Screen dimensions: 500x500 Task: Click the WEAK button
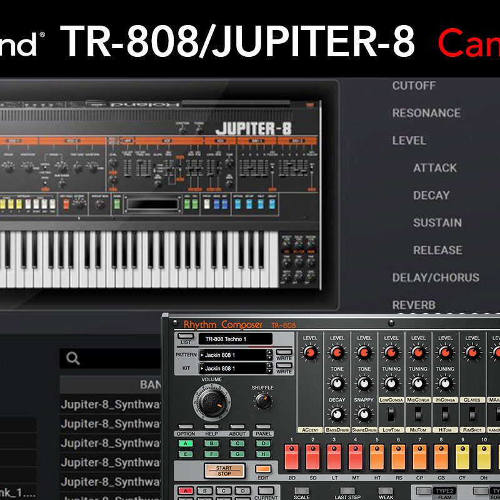point(386,491)
